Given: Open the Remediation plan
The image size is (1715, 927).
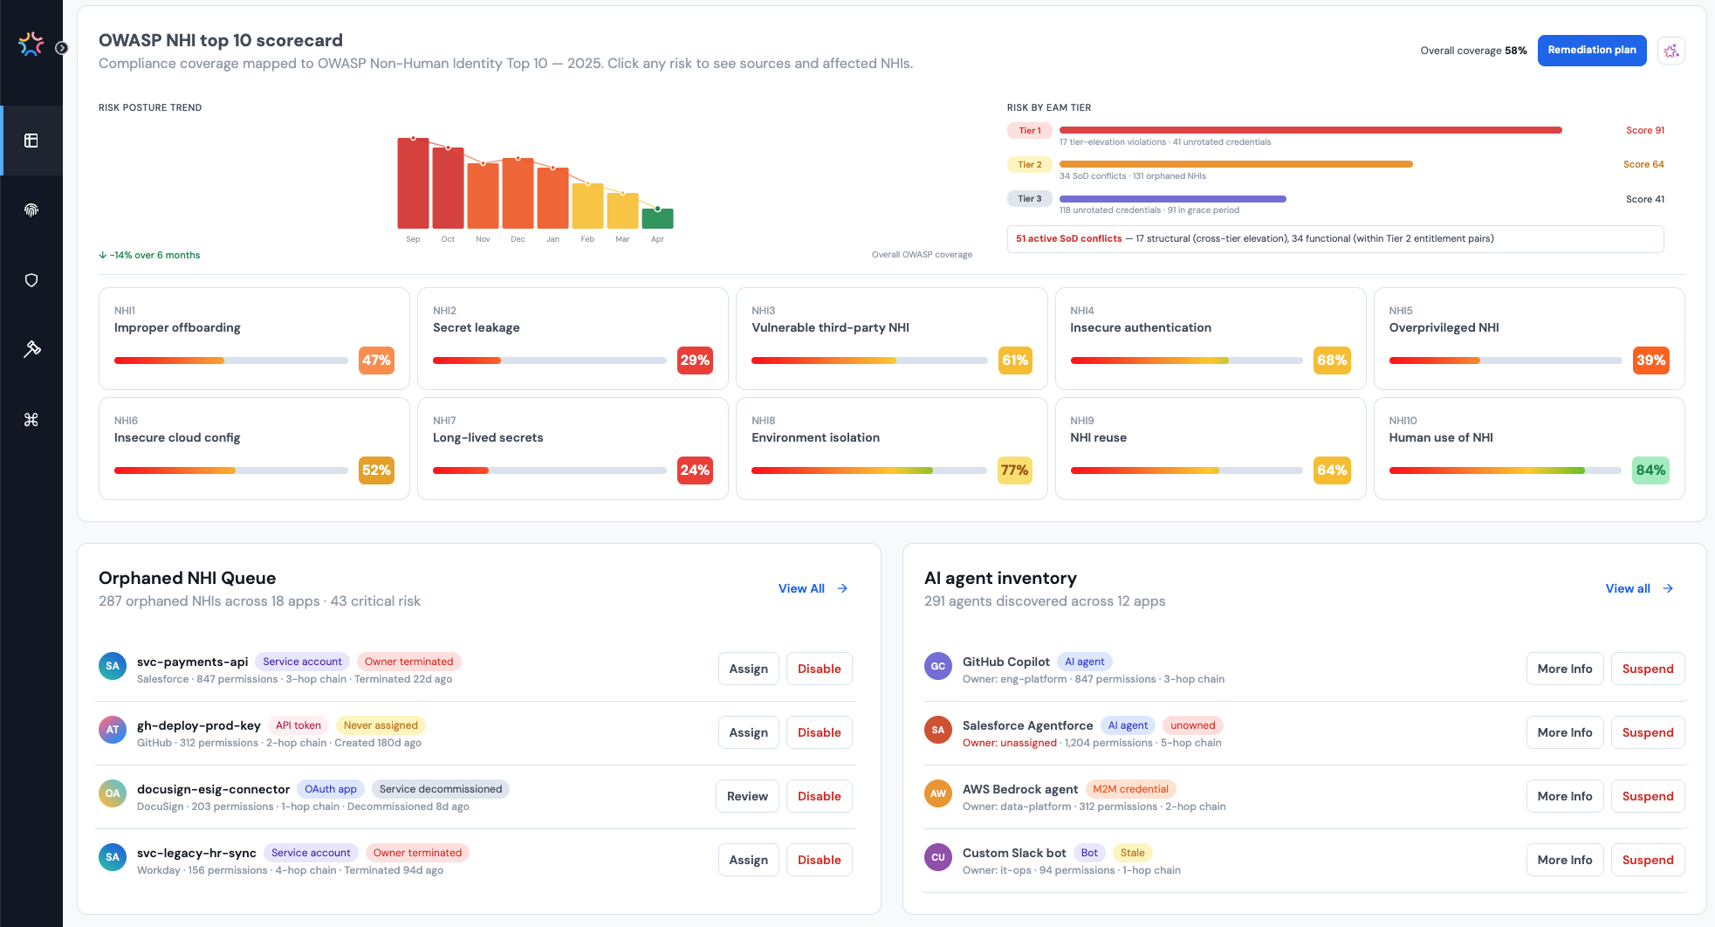Looking at the screenshot, I should 1592,51.
